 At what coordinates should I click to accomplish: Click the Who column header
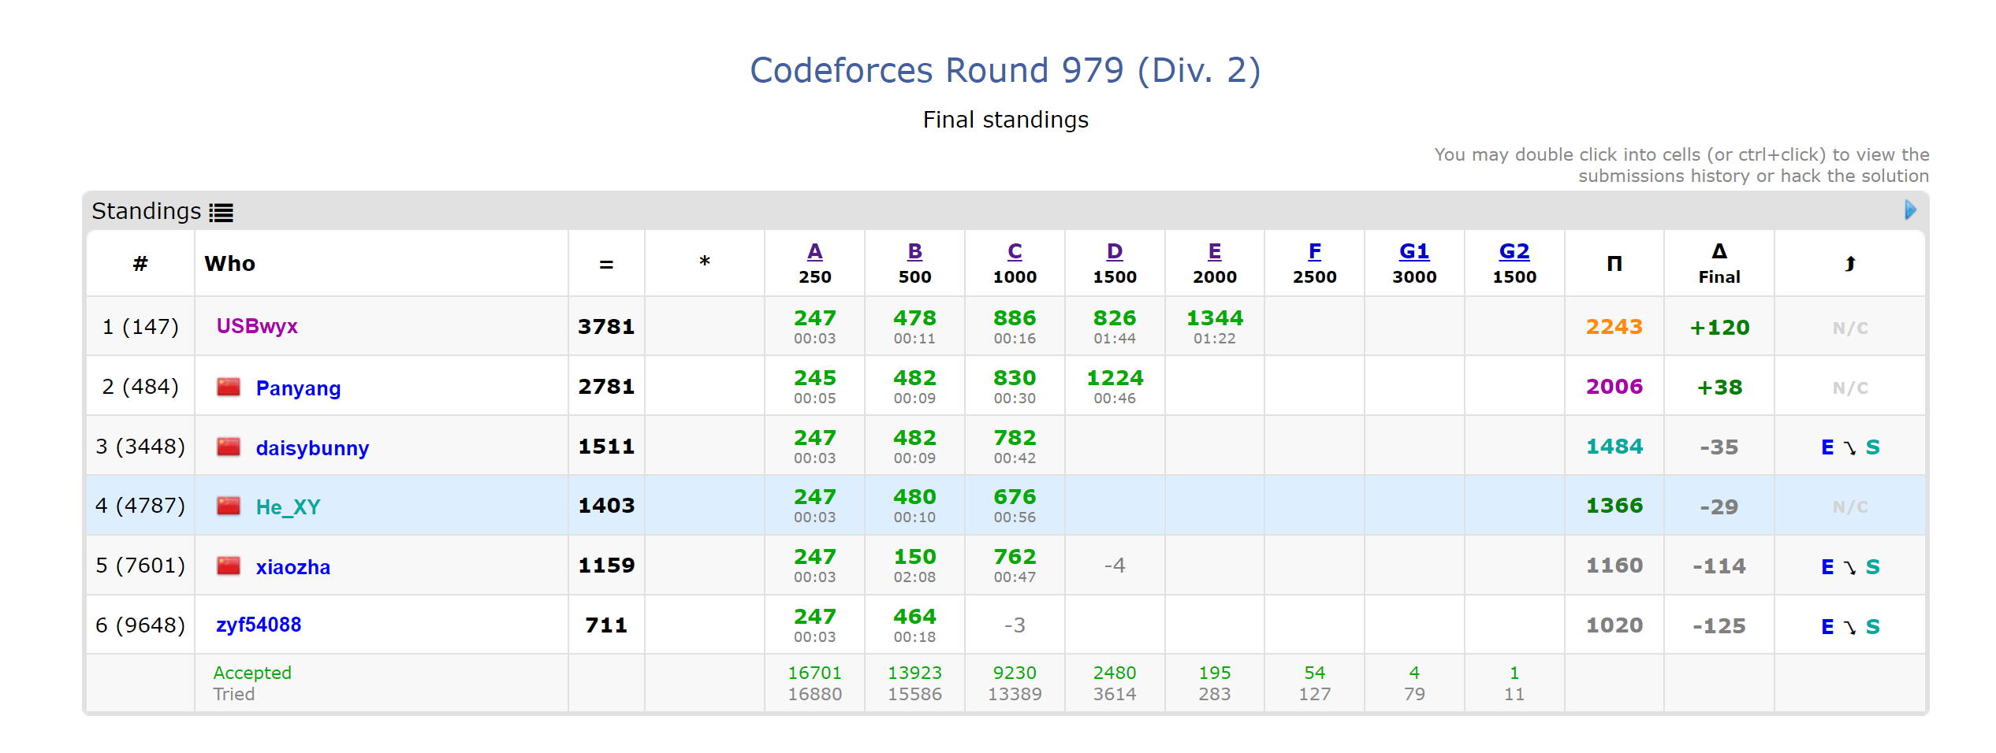(229, 264)
